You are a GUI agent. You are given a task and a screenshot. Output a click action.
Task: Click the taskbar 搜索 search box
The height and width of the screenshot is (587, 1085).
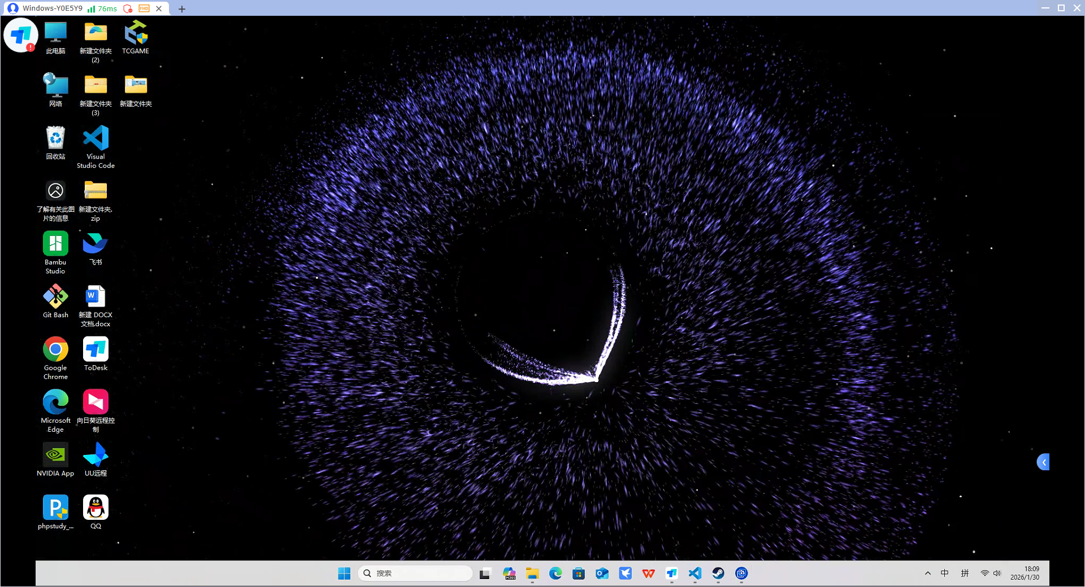click(415, 573)
